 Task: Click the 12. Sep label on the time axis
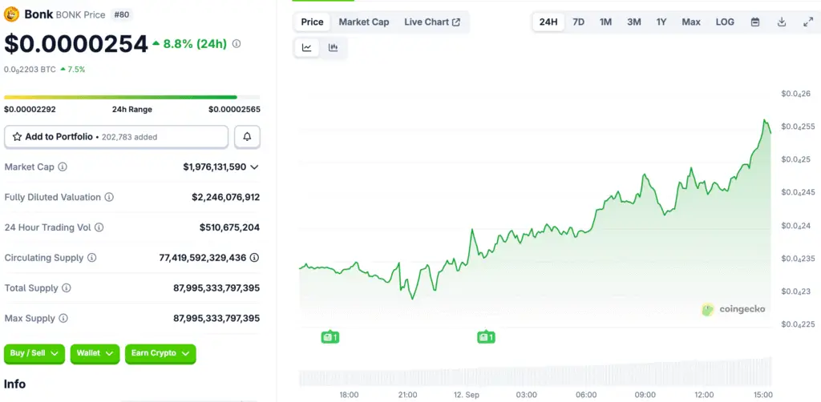coord(467,395)
